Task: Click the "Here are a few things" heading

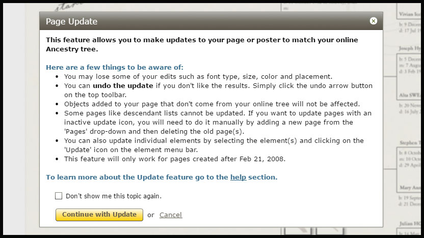Action: click(x=114, y=67)
